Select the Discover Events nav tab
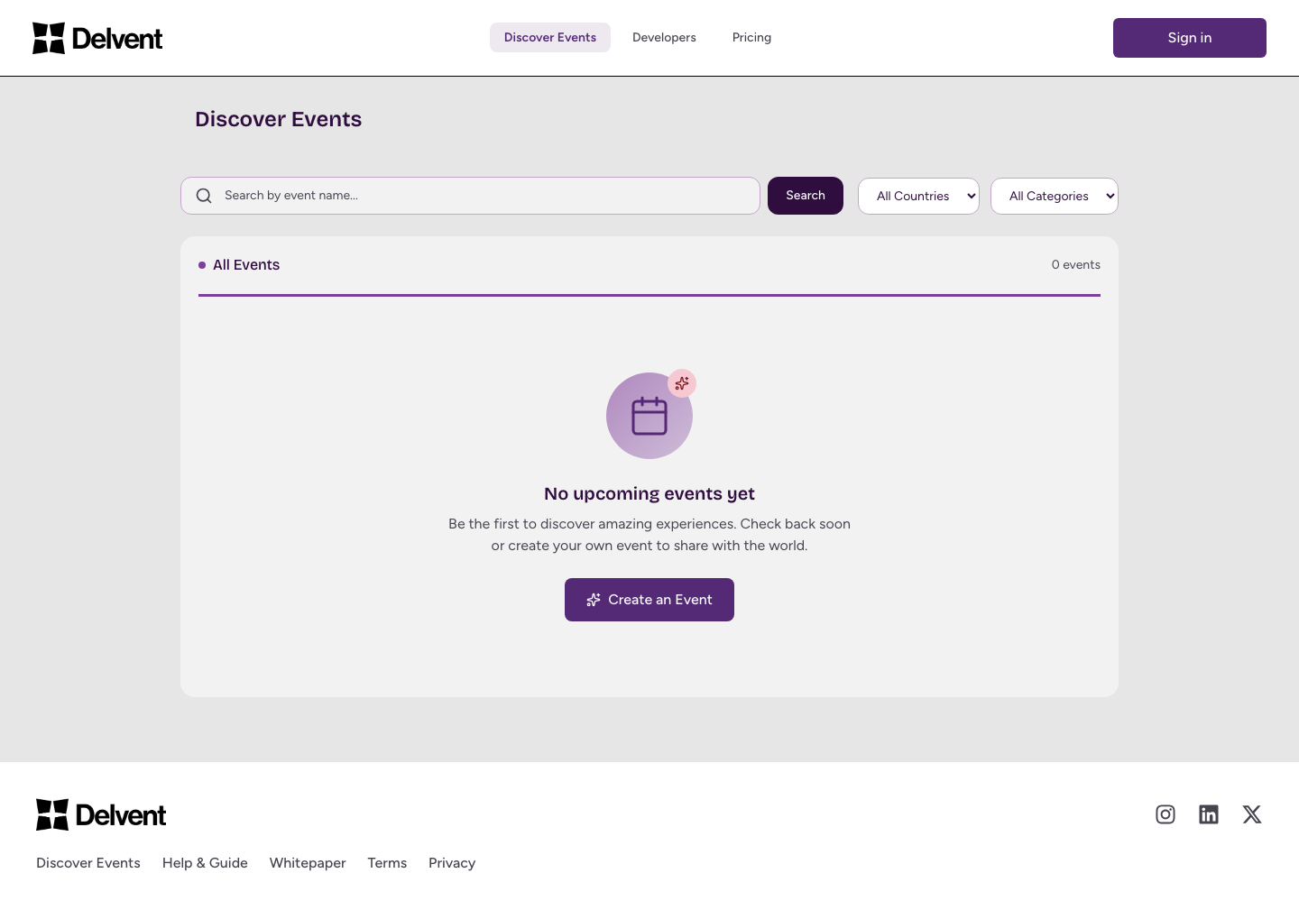 click(x=550, y=37)
